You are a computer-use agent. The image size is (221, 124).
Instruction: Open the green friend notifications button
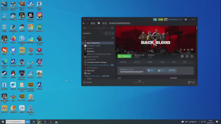click(161, 20)
